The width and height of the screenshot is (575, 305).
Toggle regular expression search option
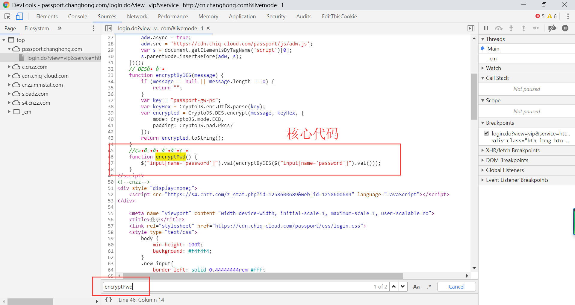pyautogui.click(x=429, y=287)
